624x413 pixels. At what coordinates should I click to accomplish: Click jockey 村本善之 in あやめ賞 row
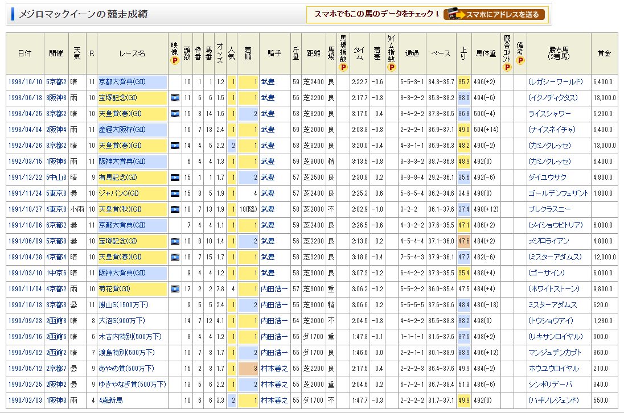click(x=274, y=369)
